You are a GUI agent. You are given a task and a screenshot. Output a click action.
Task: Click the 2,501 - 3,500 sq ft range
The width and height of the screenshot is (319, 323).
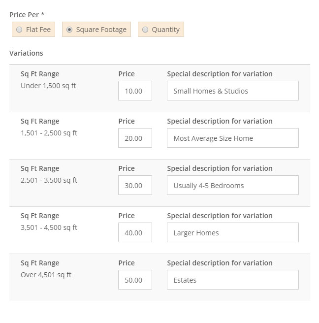(x=49, y=180)
